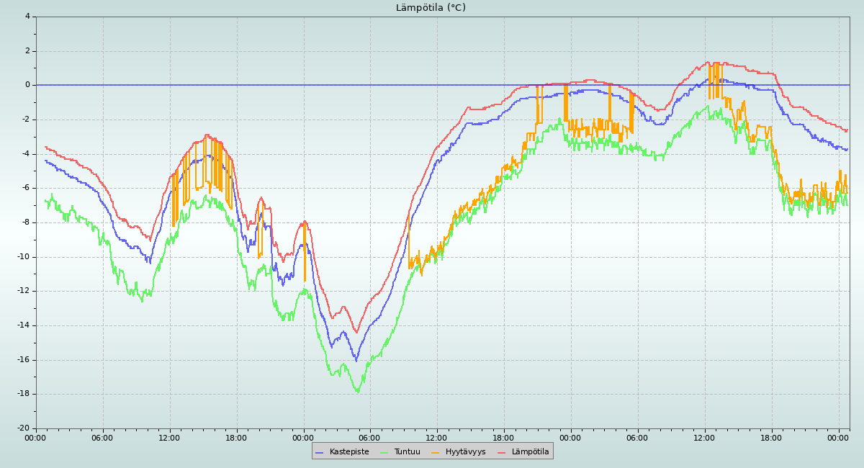Click the -6 label on the y-axis

pyautogui.click(x=25, y=188)
